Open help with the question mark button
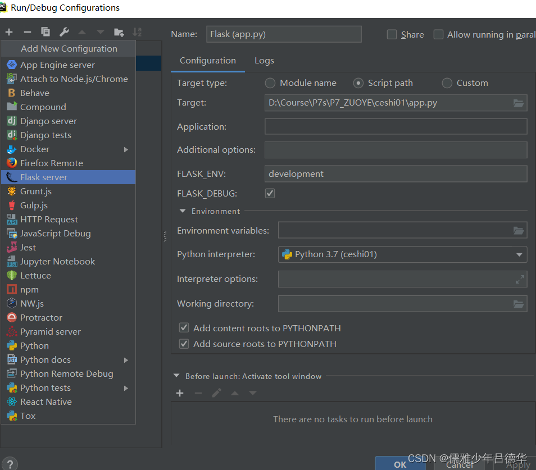The width and height of the screenshot is (536, 470). (x=10, y=464)
